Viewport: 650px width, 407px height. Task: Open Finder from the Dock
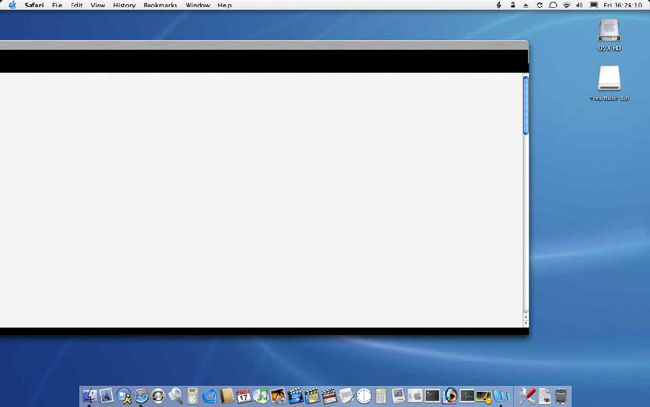click(89, 397)
